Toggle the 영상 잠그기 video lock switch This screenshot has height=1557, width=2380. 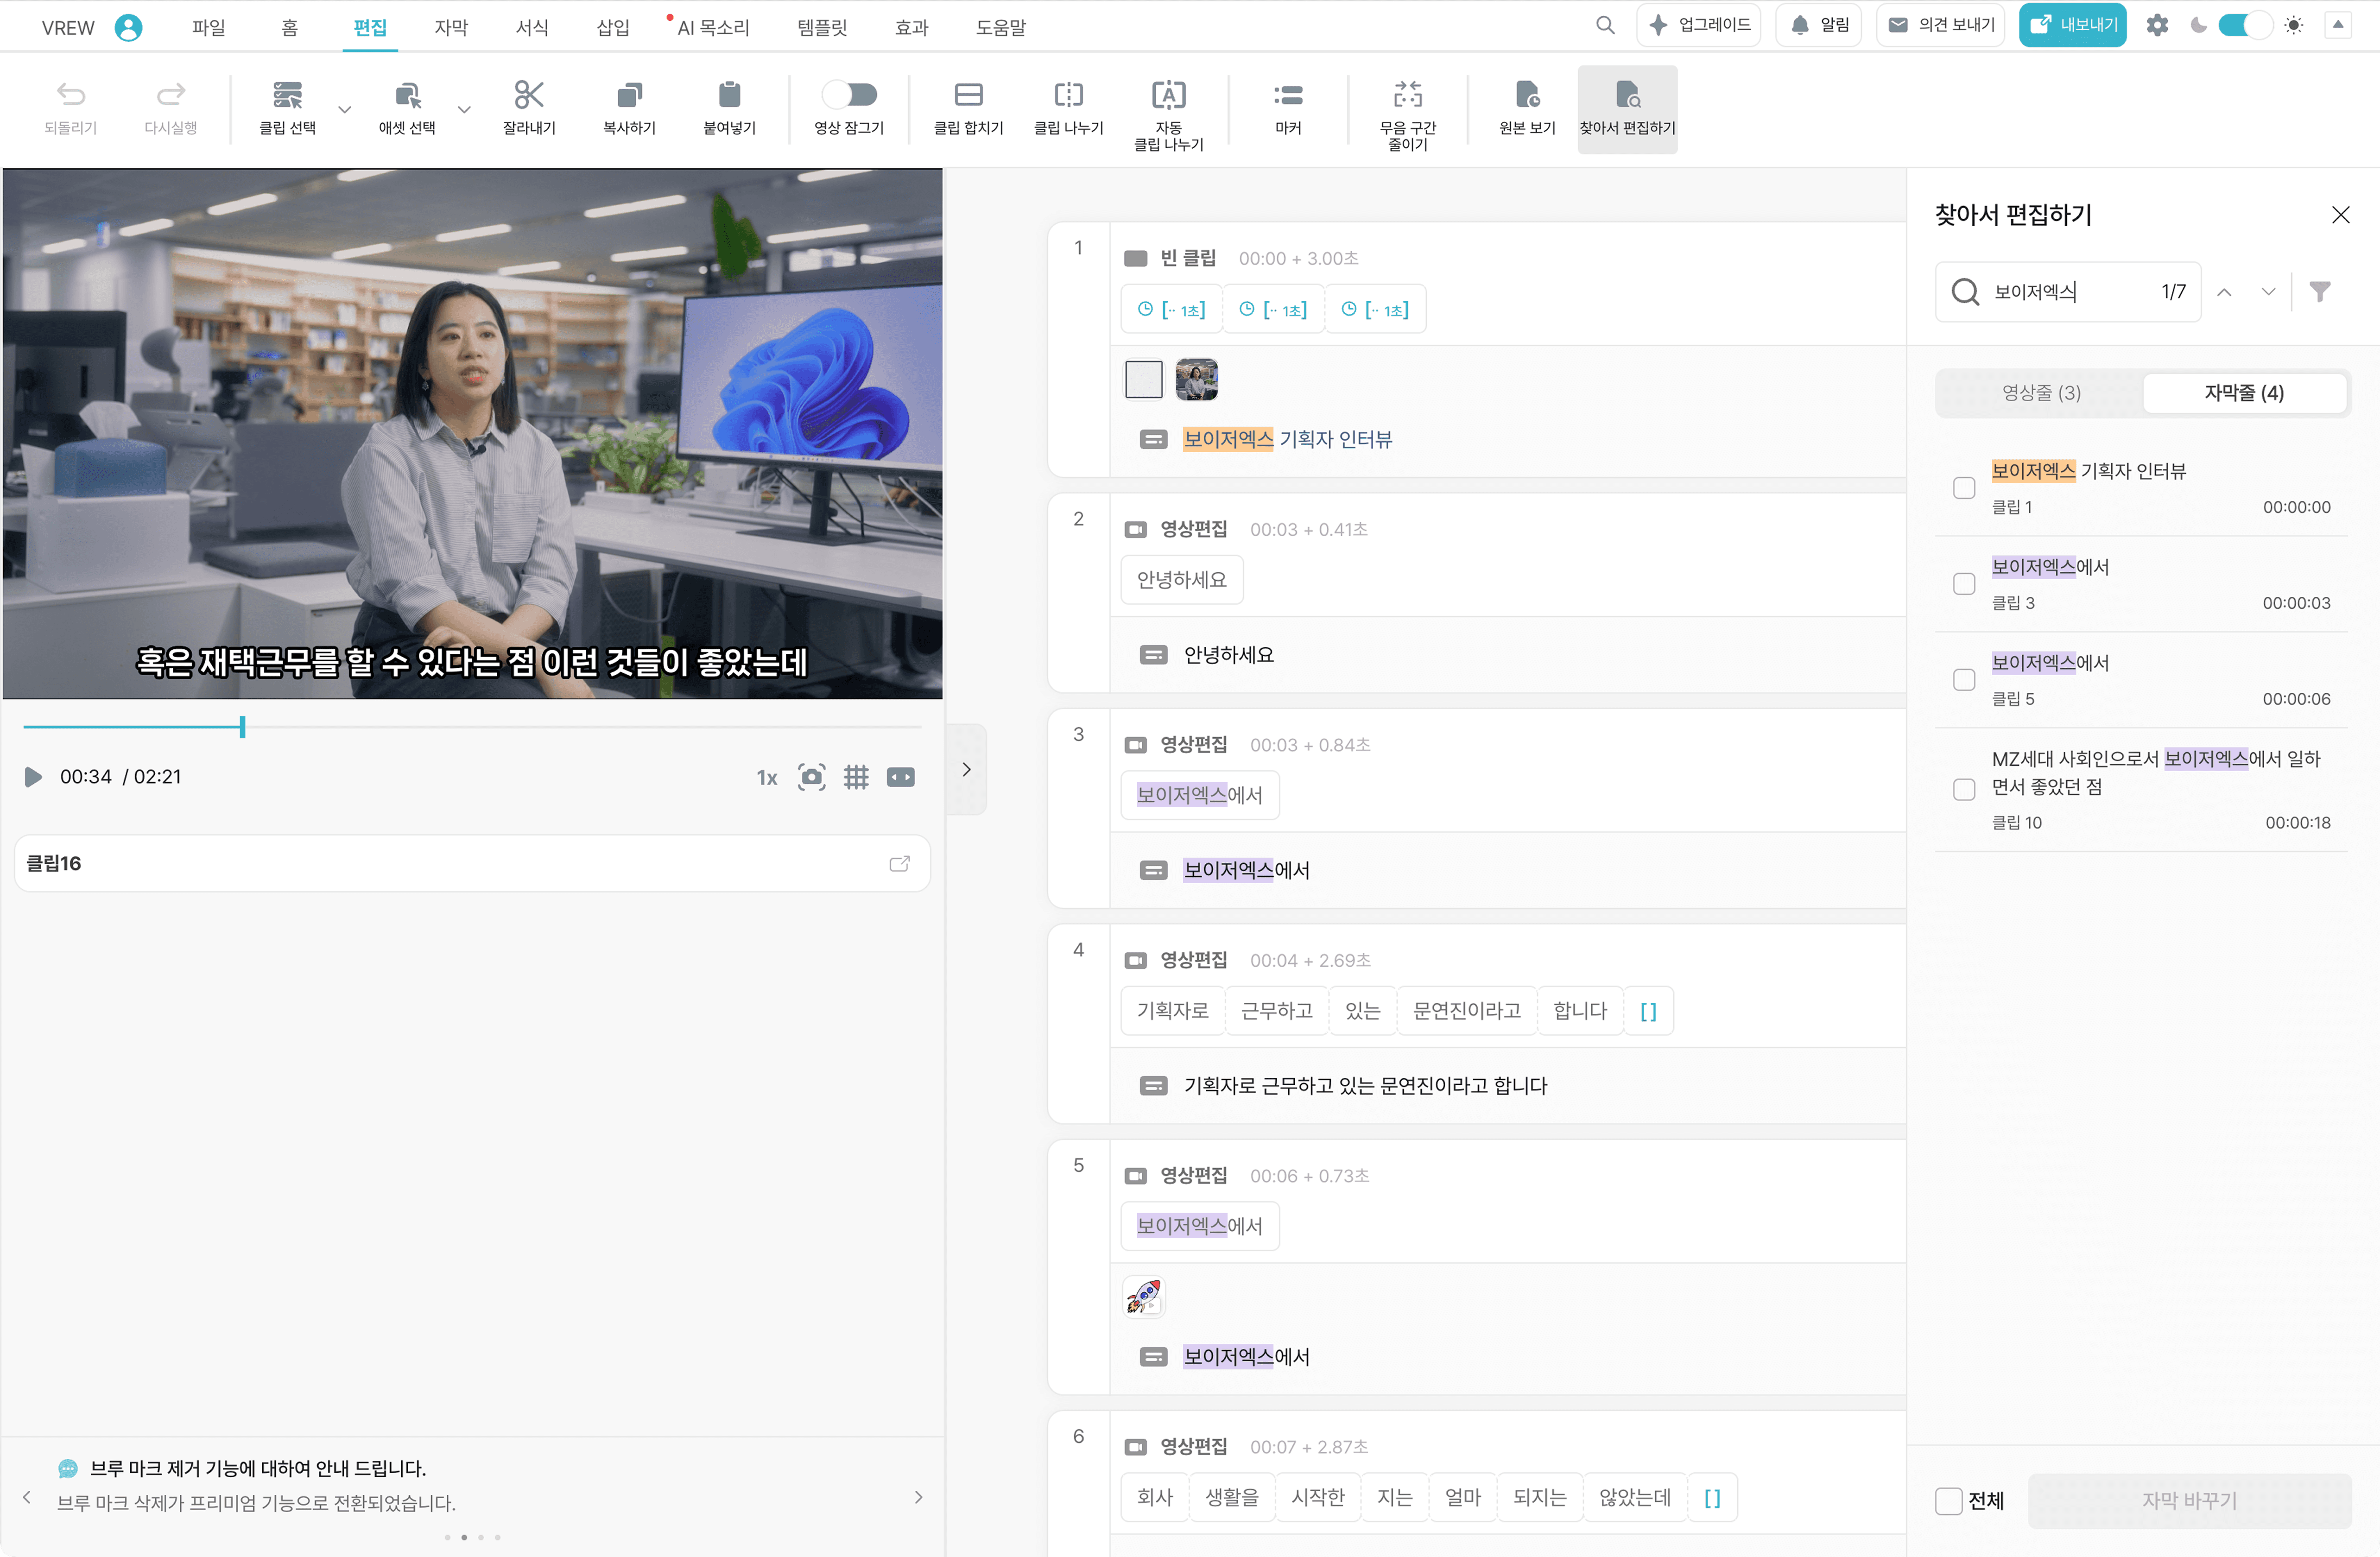pyautogui.click(x=848, y=95)
